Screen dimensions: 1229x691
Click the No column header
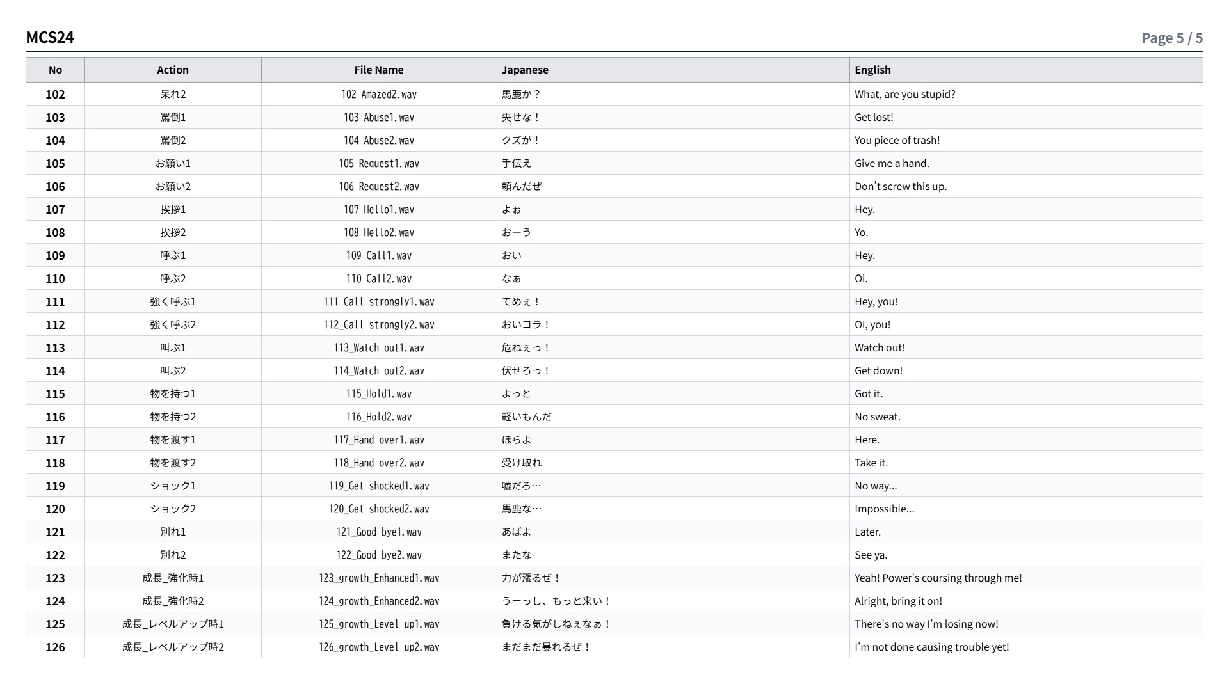click(x=55, y=70)
